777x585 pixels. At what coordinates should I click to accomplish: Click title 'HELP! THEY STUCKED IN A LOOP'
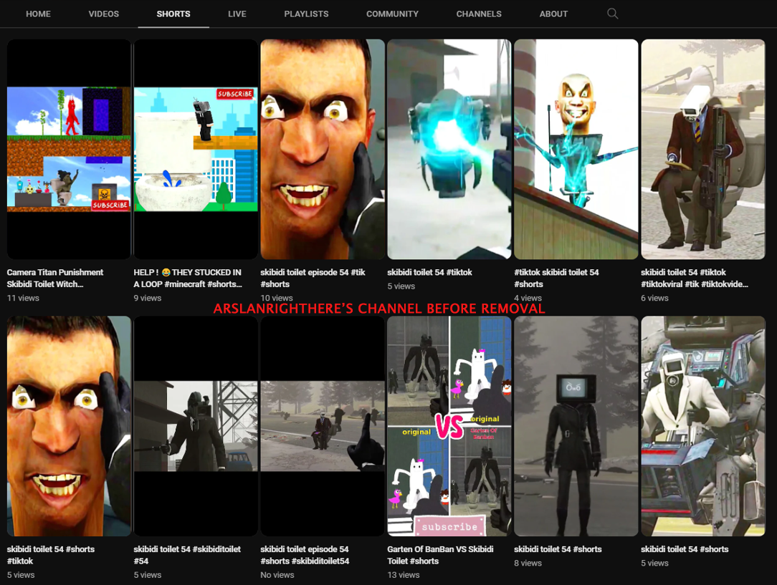pos(188,278)
